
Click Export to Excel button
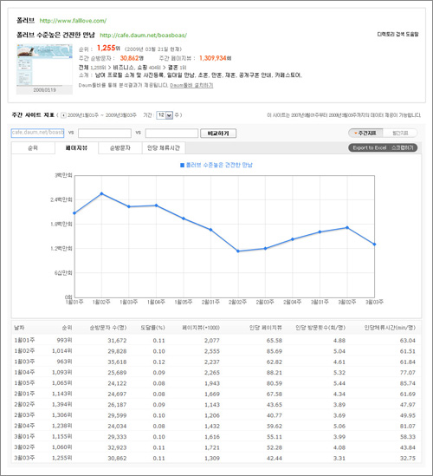coord(369,148)
